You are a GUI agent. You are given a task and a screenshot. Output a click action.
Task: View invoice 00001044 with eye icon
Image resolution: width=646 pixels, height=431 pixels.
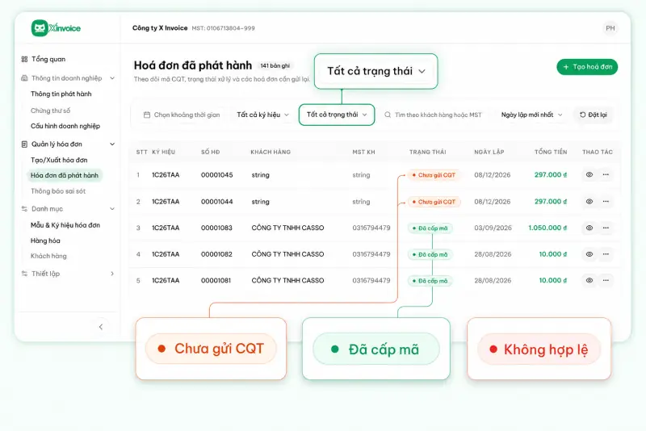point(589,201)
